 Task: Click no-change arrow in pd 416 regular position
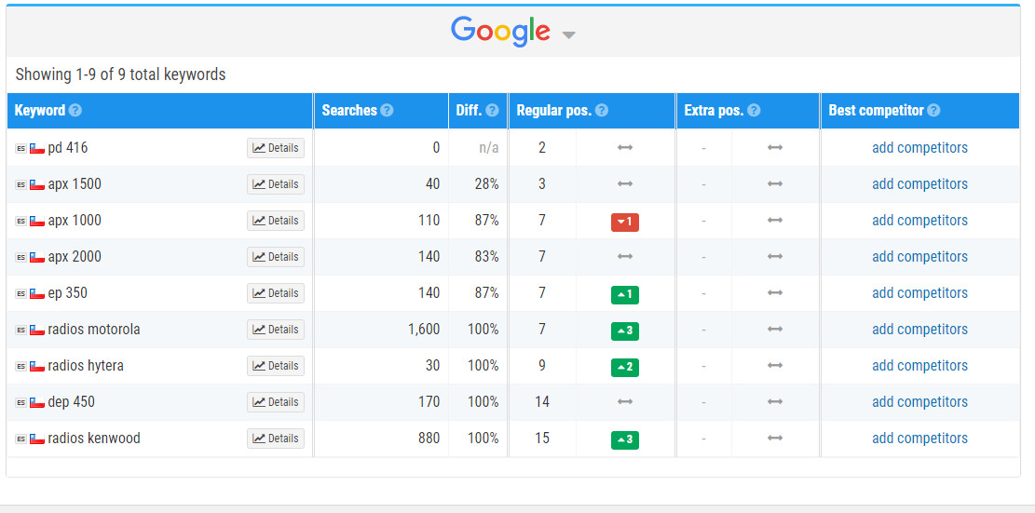(x=624, y=148)
